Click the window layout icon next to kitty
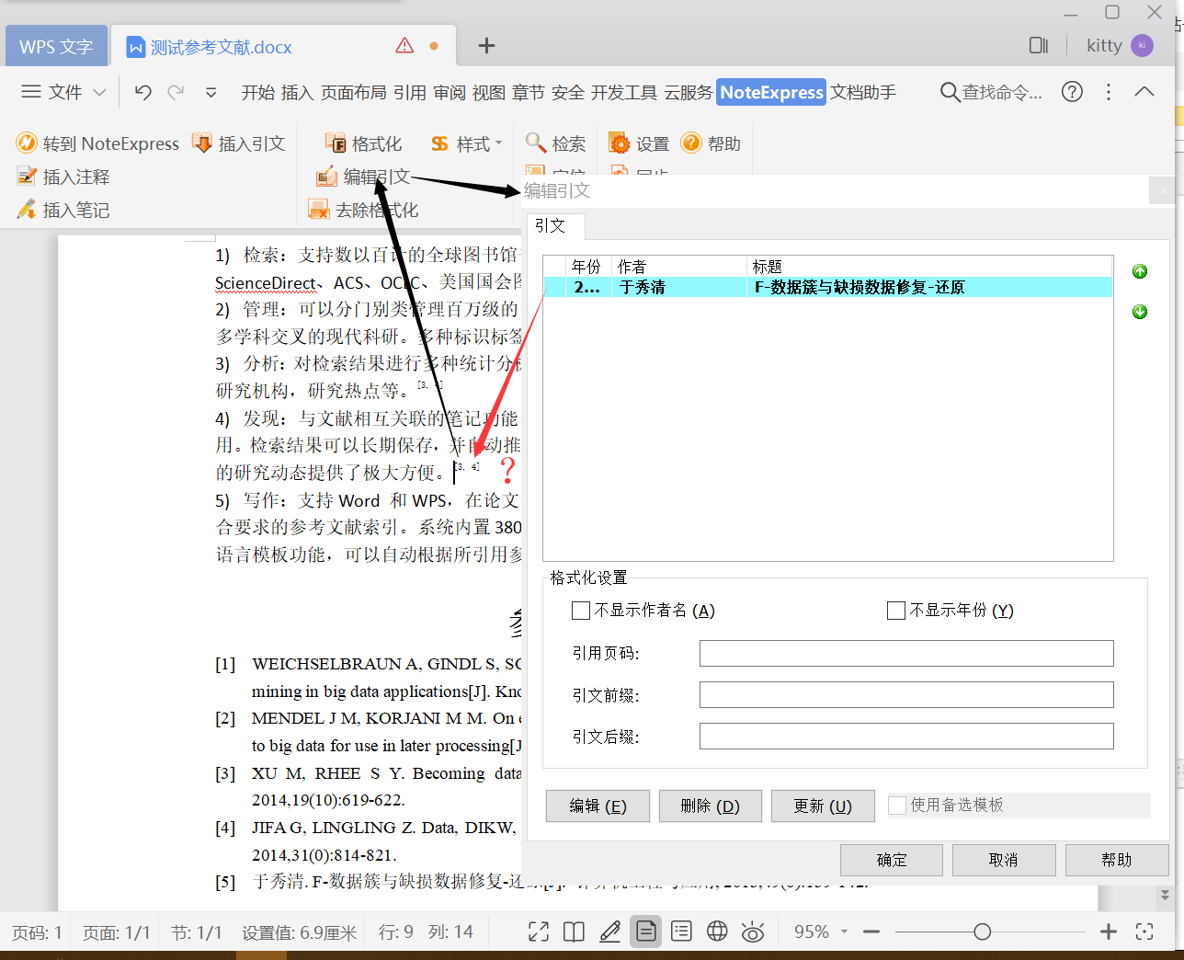Viewport: 1184px width, 960px height. (1039, 46)
